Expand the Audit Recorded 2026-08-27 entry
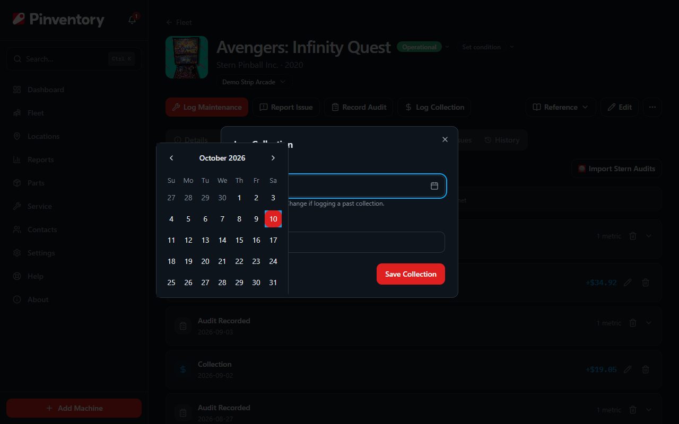 pos(649,410)
